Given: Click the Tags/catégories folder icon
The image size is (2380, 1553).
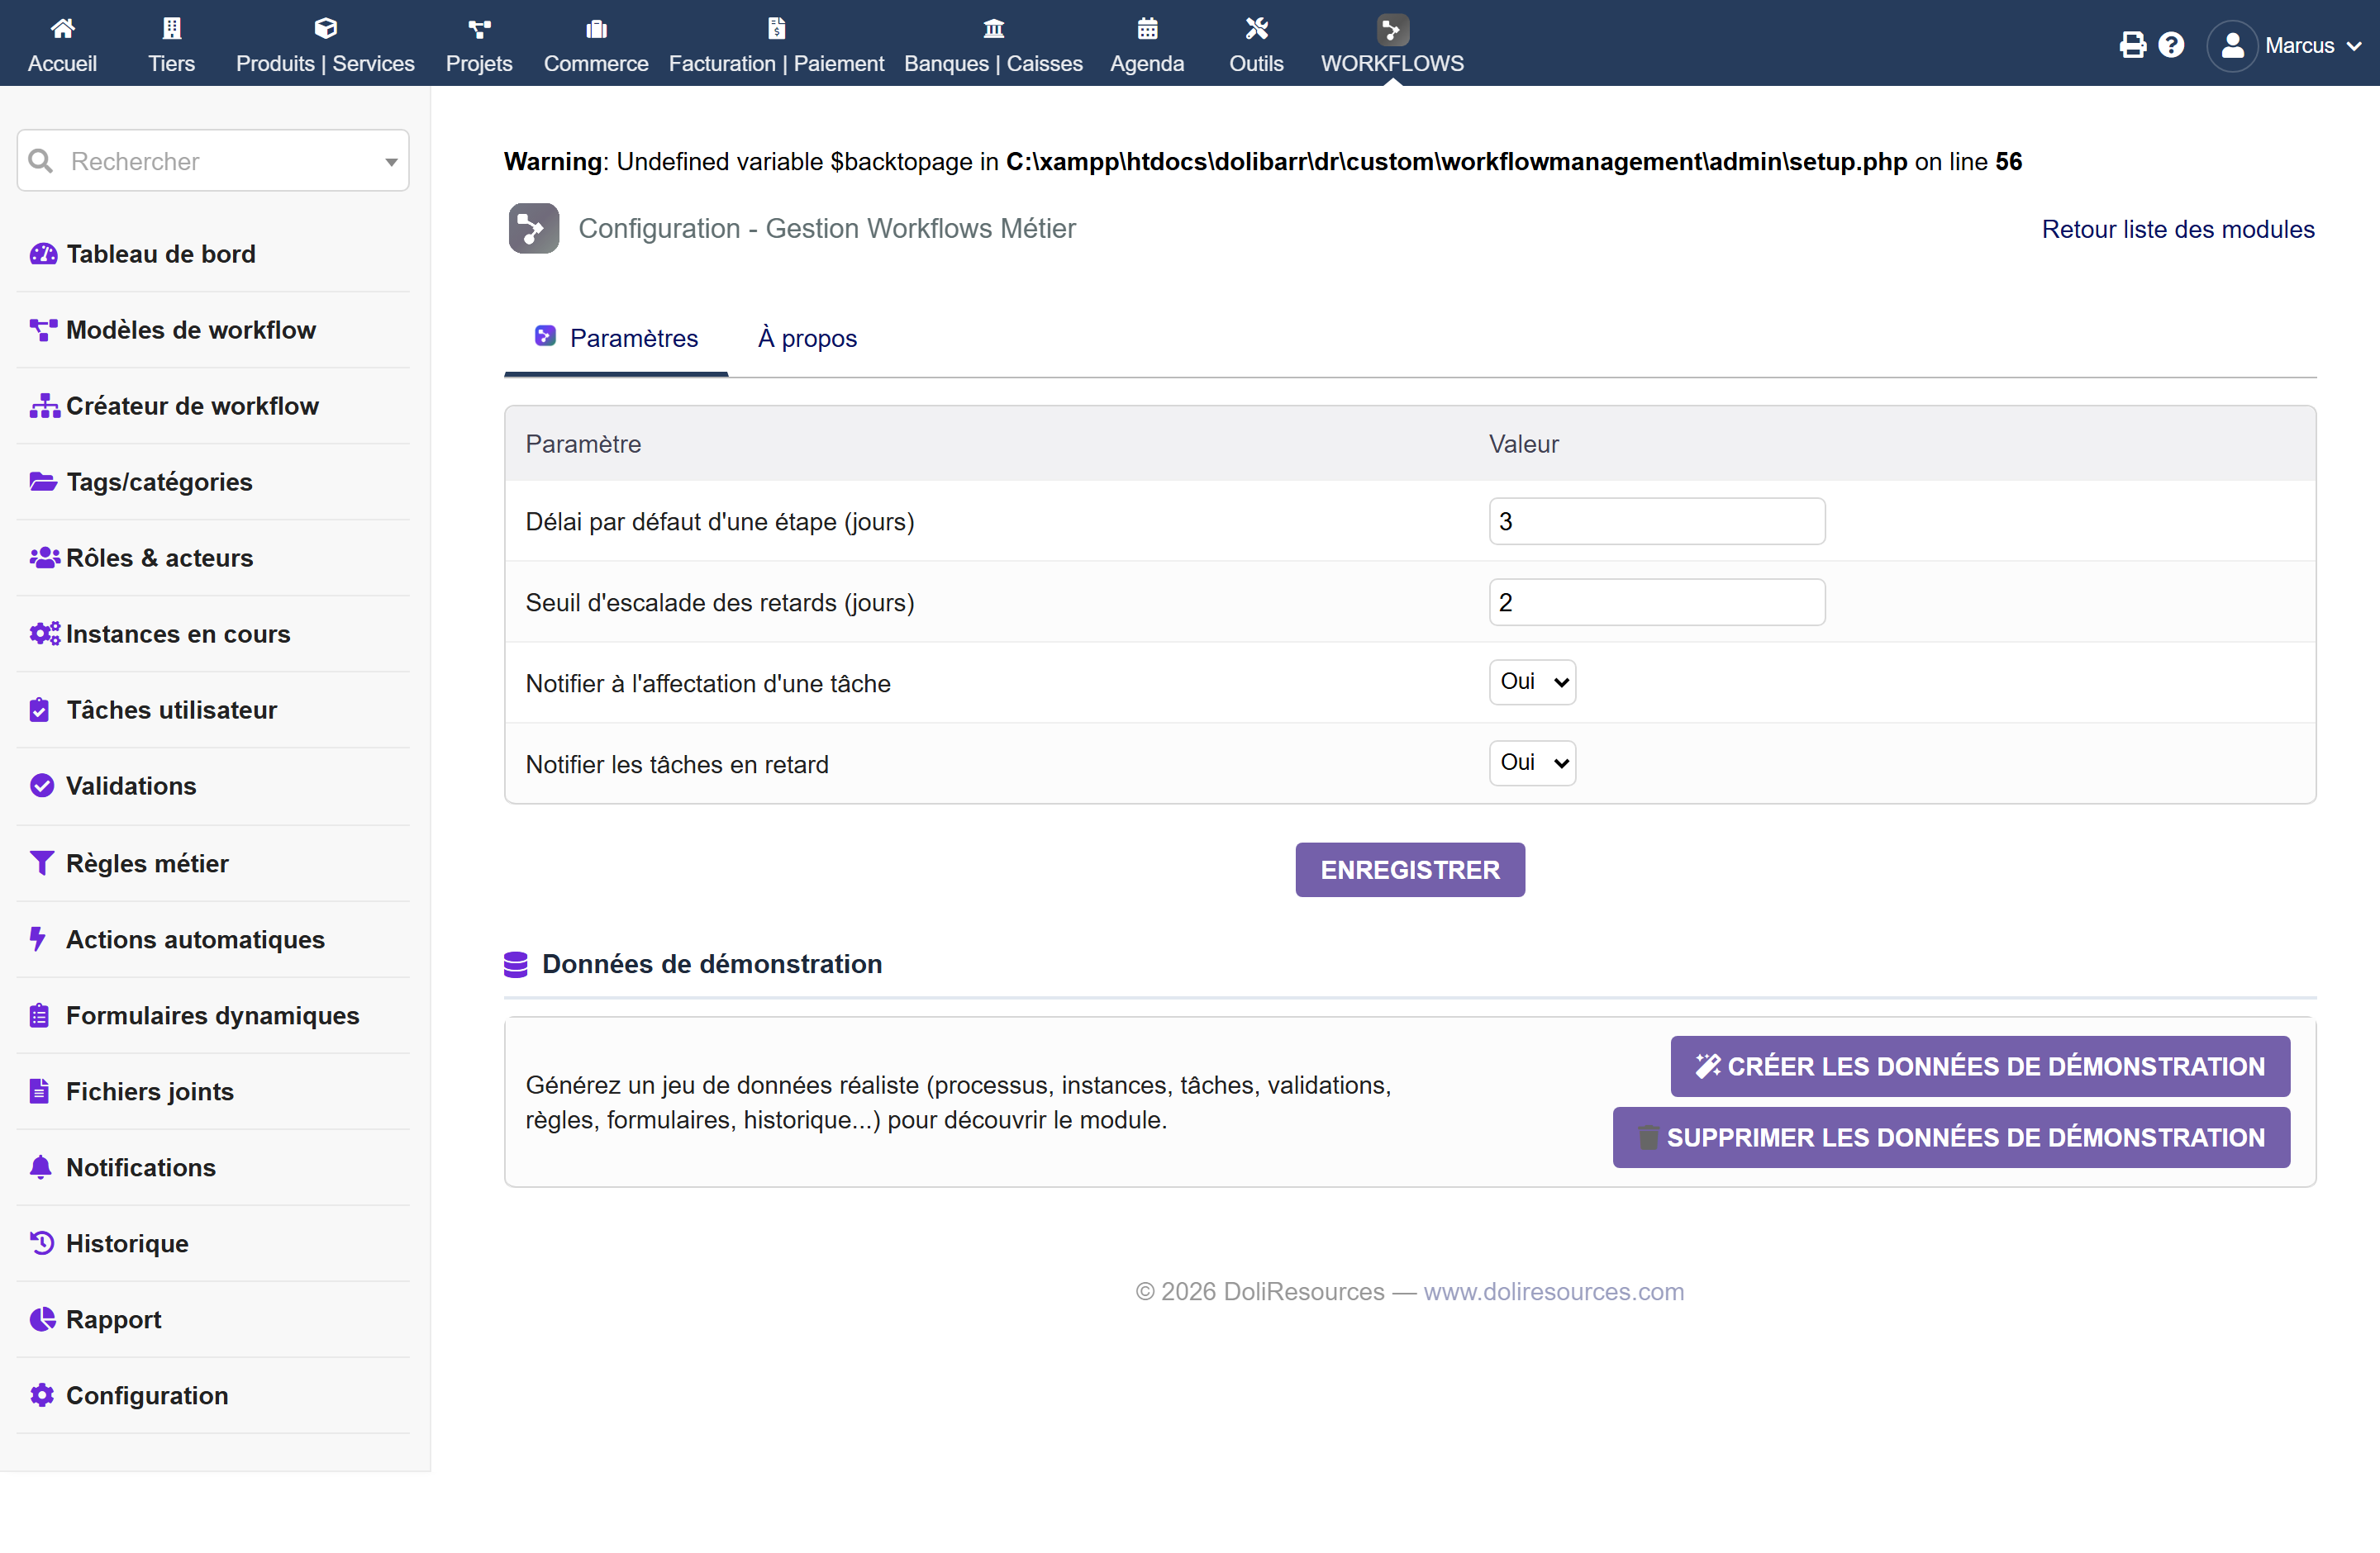Looking at the screenshot, I should pos(43,482).
